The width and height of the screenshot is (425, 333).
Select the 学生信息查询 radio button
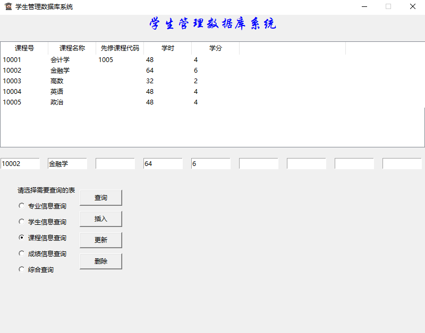point(21,222)
